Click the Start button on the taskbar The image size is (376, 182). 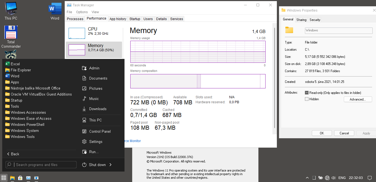click(4, 178)
